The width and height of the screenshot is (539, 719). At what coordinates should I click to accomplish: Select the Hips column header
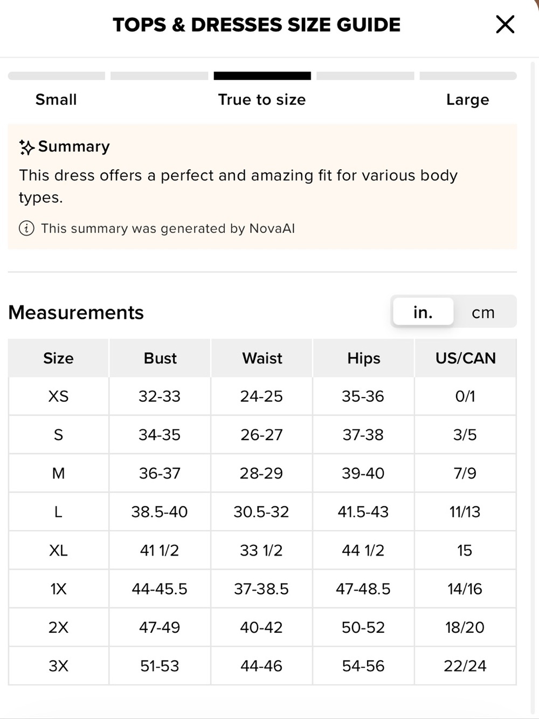click(364, 358)
